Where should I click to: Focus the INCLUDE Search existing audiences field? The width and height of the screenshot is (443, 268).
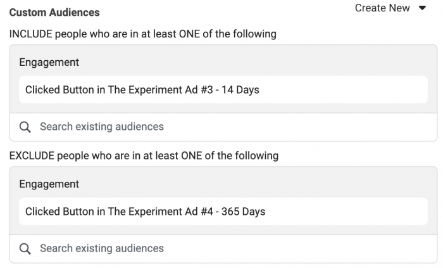pyautogui.click(x=223, y=127)
